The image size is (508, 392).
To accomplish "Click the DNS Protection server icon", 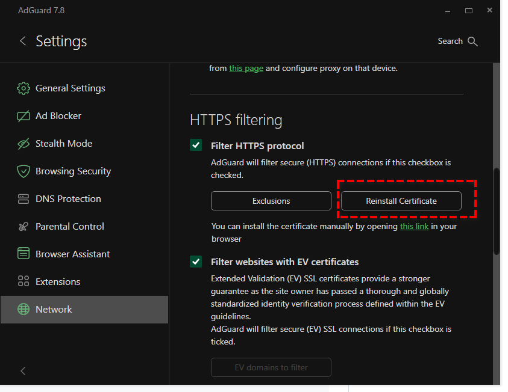I will pyautogui.click(x=24, y=199).
